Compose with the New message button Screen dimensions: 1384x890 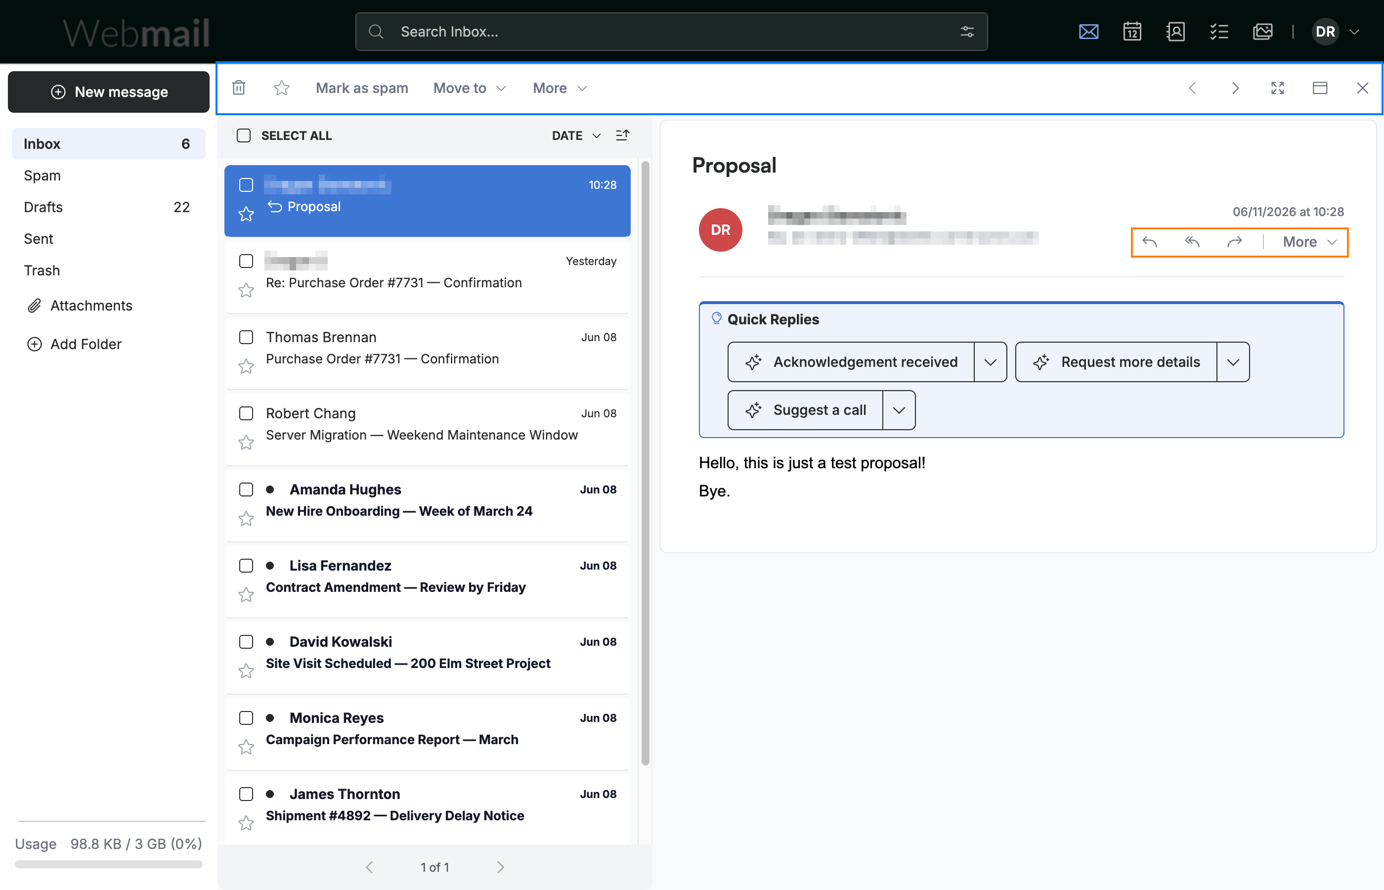(109, 92)
